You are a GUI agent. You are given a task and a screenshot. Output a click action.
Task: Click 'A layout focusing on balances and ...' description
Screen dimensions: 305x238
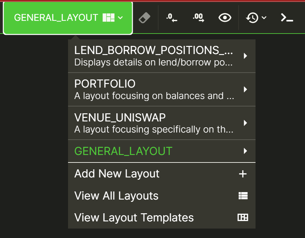(x=154, y=96)
